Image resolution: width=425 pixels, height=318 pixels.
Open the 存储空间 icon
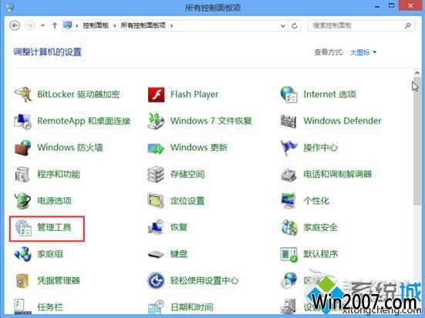point(156,174)
